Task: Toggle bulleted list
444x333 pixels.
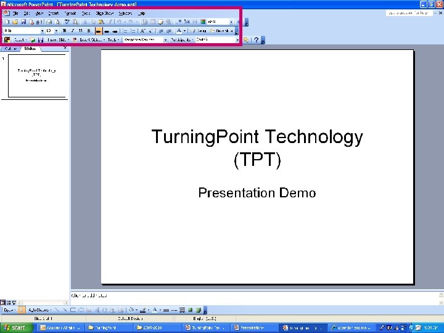Action: coord(133,31)
